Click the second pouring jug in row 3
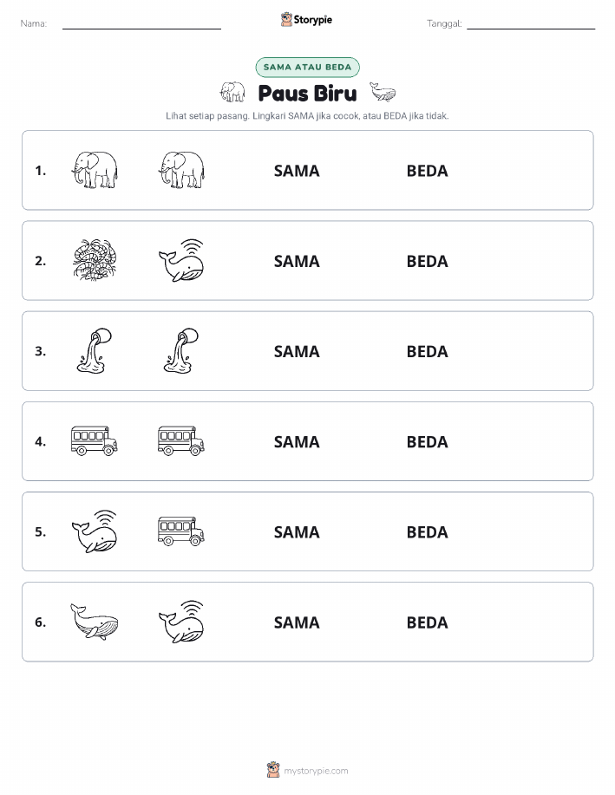This screenshot has height=795, width=615. 181,351
